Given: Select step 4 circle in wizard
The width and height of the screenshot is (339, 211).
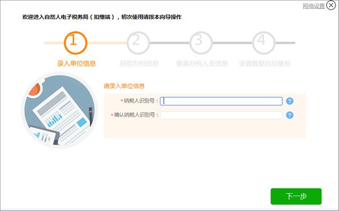Looking at the screenshot, I should (x=263, y=43).
